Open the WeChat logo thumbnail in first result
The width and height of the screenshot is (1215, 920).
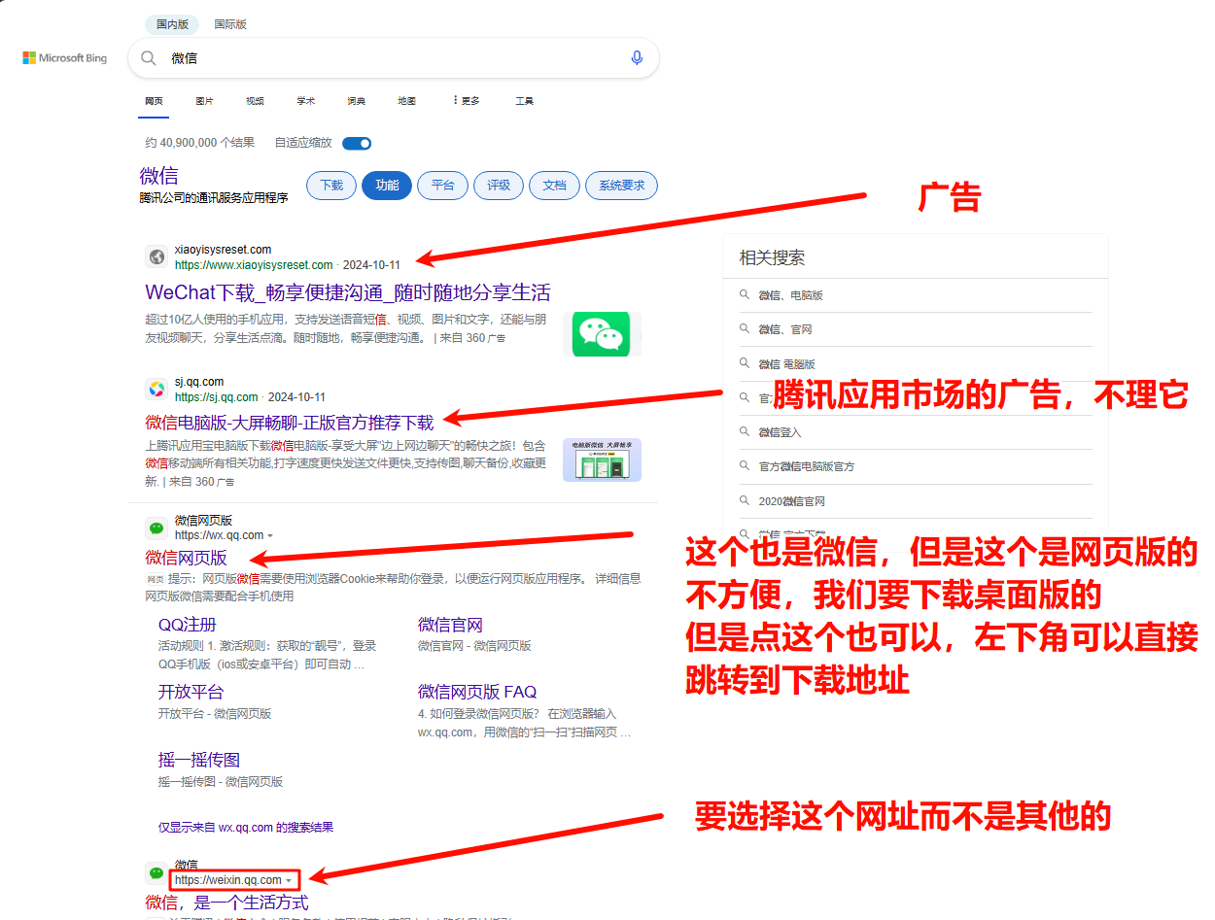pyautogui.click(x=602, y=333)
